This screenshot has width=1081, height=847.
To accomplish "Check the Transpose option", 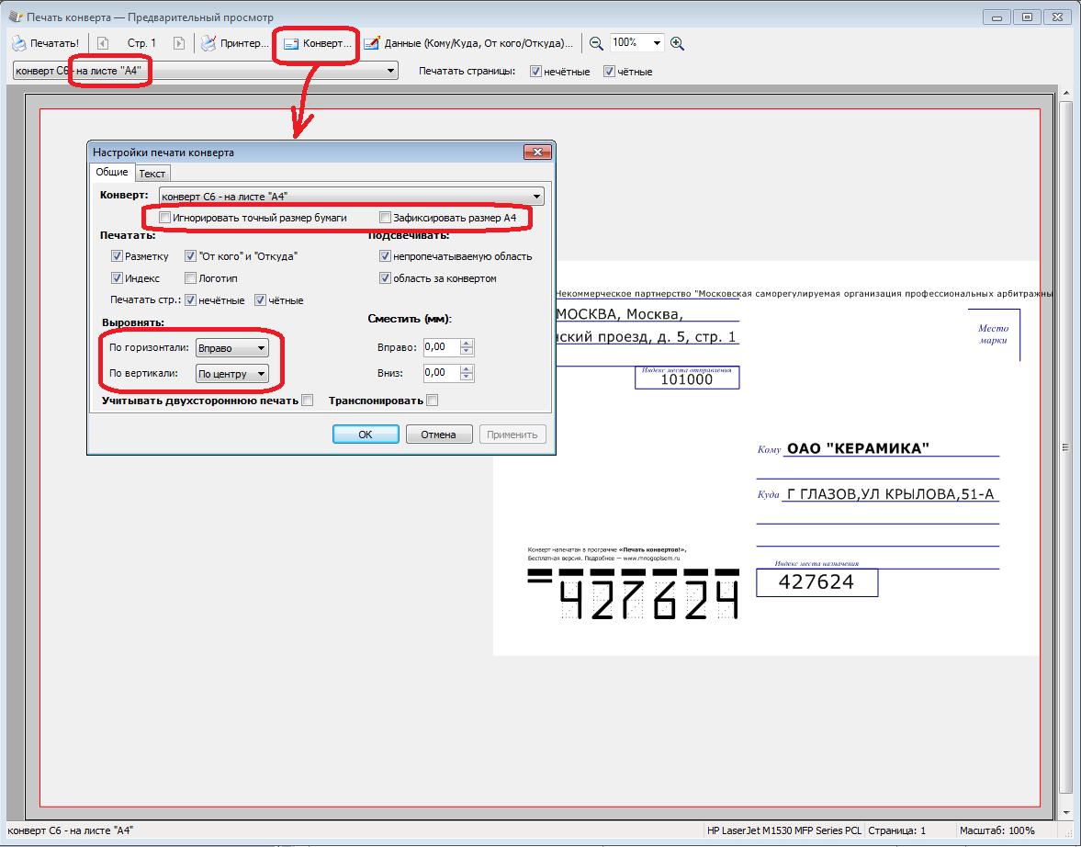I will (x=433, y=401).
